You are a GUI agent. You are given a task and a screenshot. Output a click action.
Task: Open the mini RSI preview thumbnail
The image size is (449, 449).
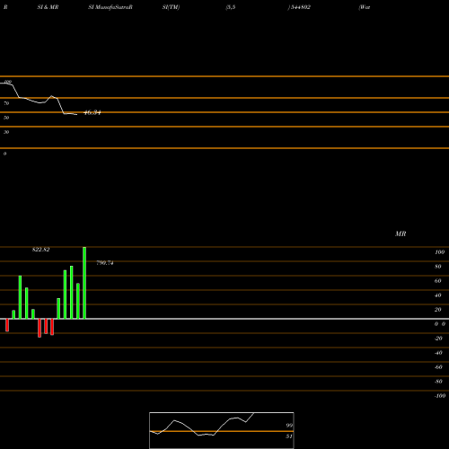(222, 430)
